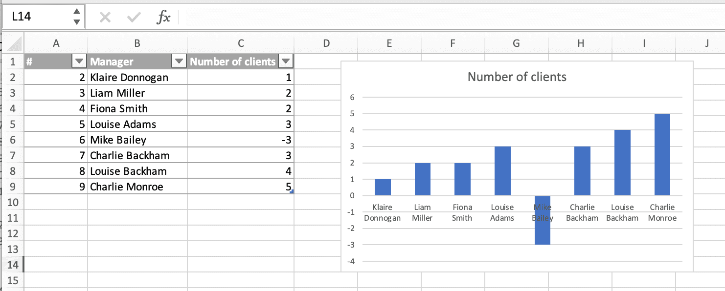Click the select-all triangle at grid corner
The image size is (725, 291).
[x=14, y=43]
